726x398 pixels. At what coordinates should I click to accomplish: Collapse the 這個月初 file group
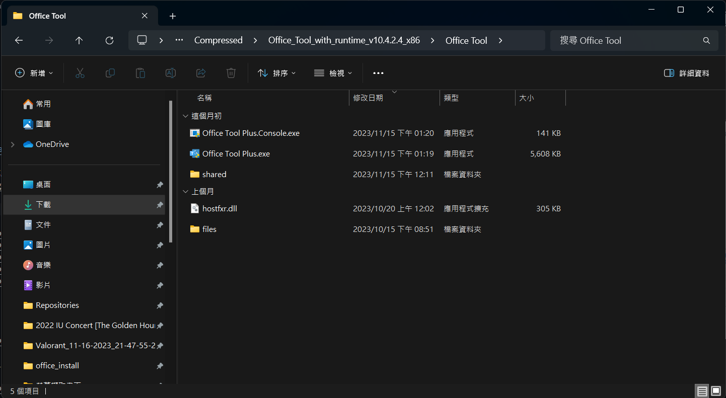tap(185, 116)
